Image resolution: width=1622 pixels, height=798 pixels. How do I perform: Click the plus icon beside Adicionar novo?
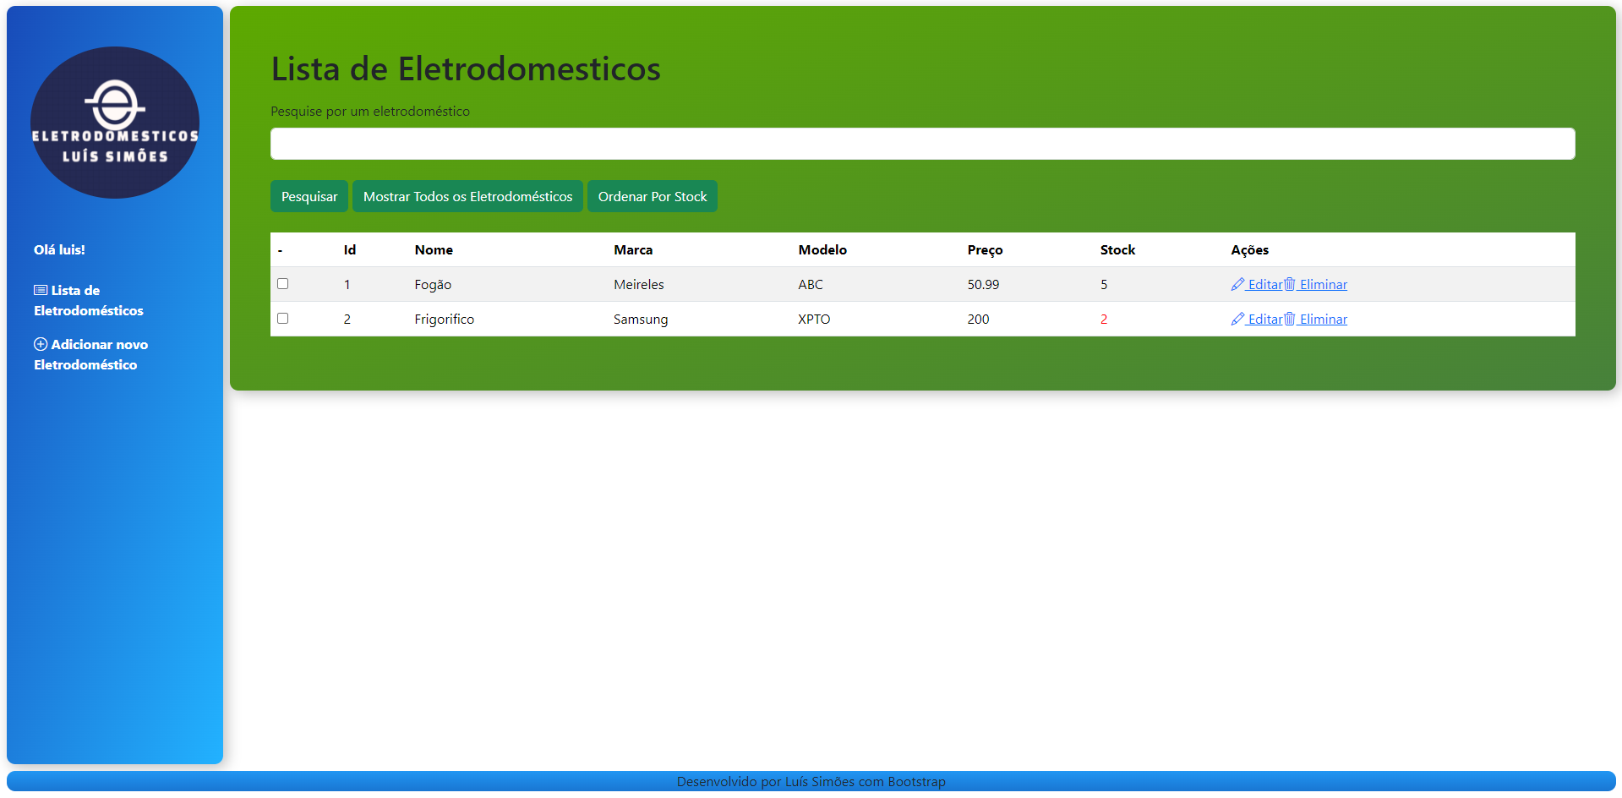pyautogui.click(x=41, y=345)
